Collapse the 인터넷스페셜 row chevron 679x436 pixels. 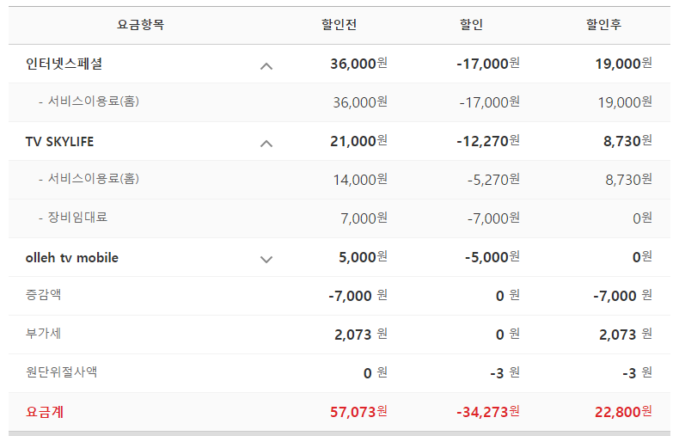coord(266,64)
